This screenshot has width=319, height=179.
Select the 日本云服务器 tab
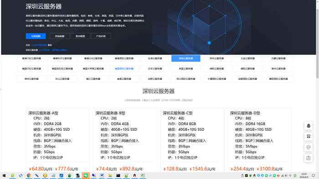[x=155, y=69]
